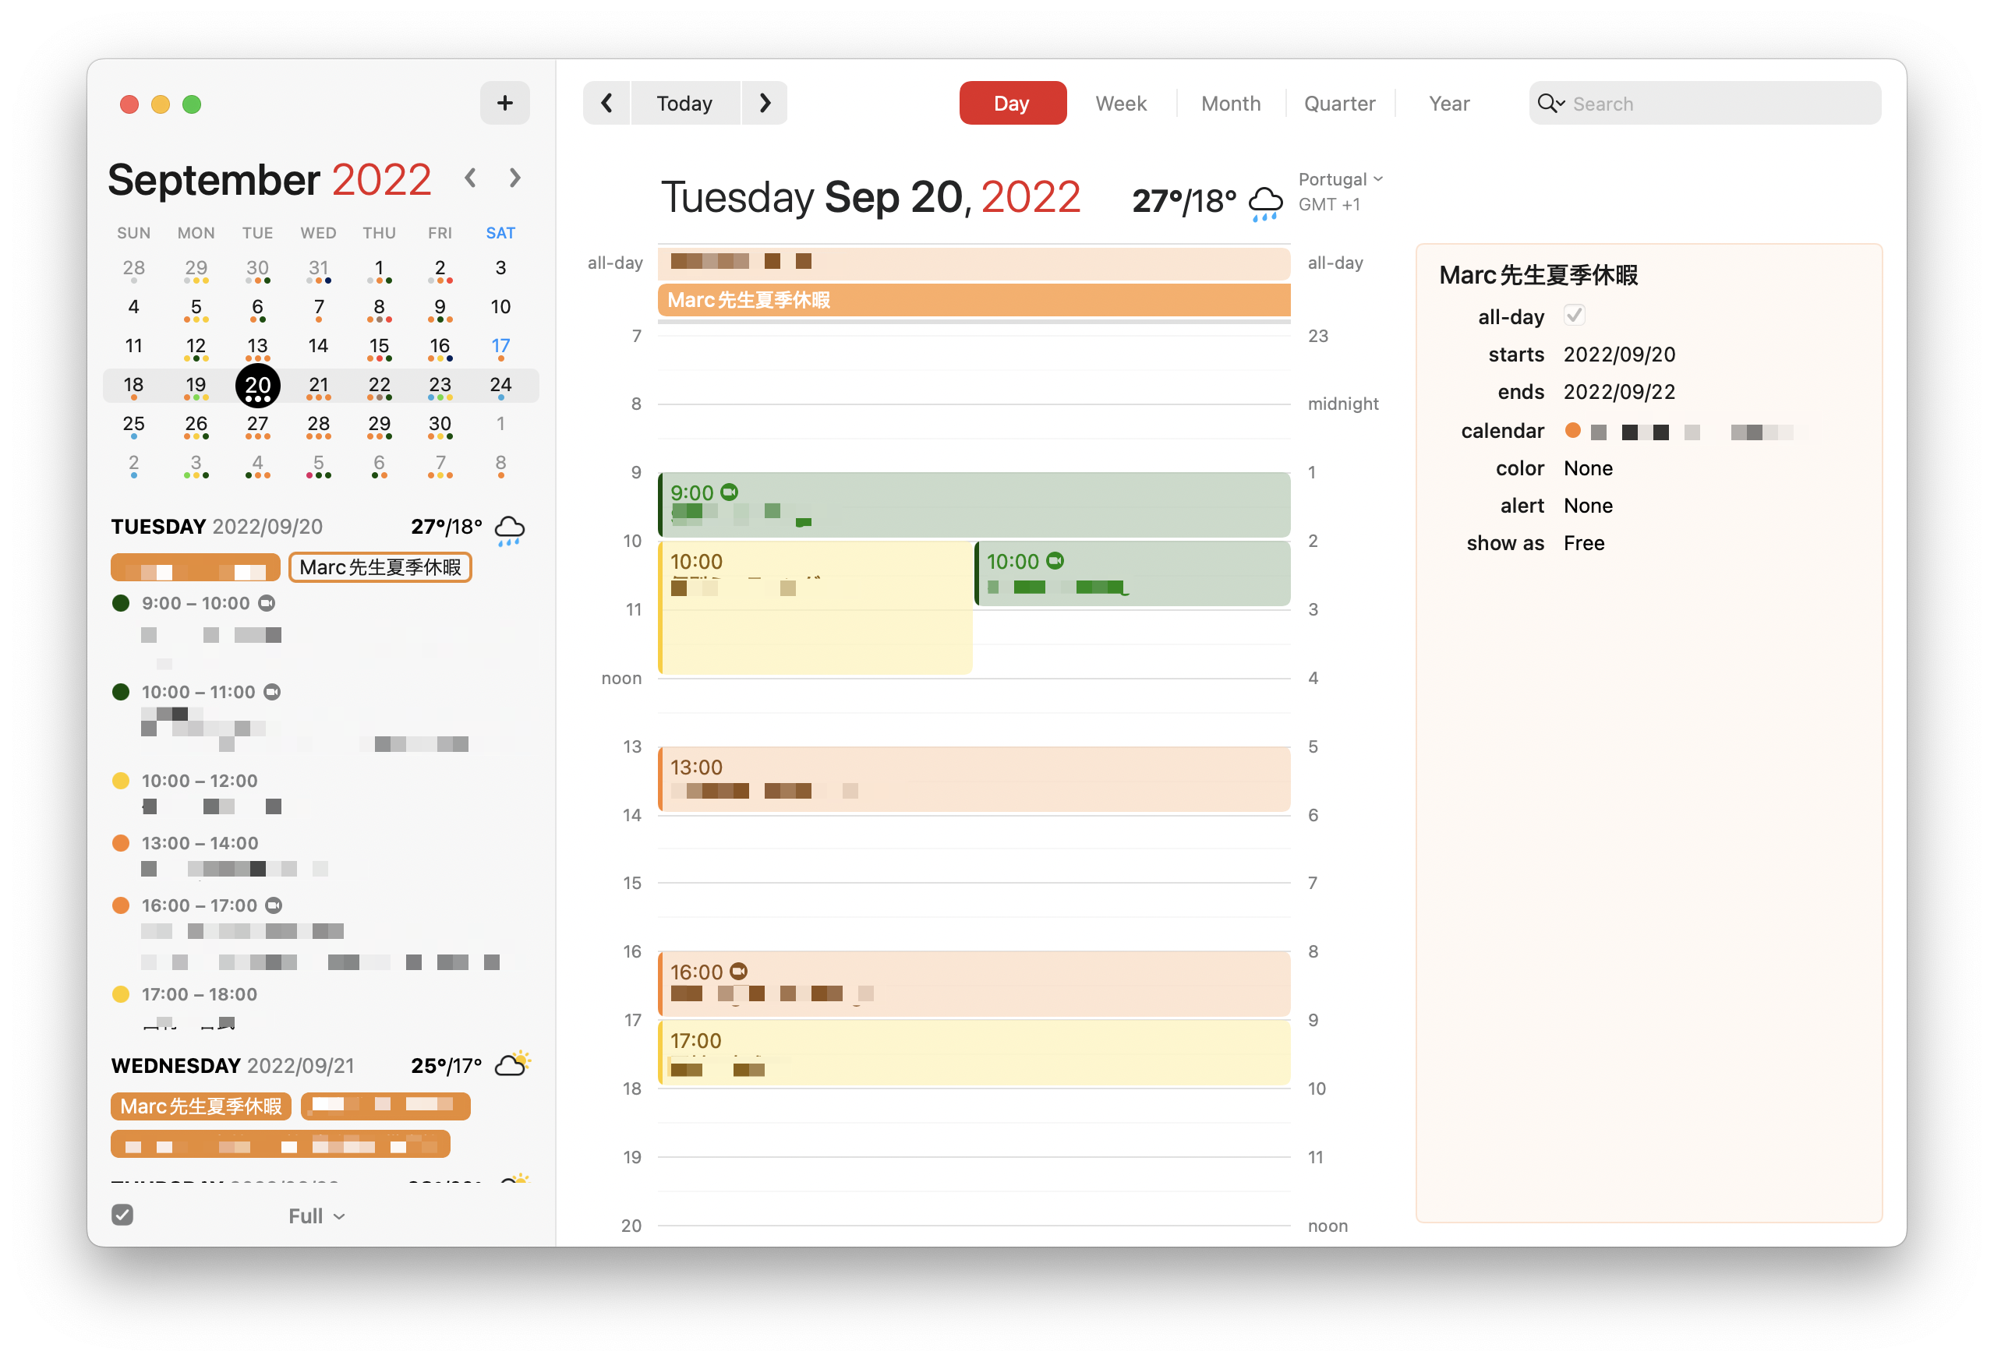Click the rain cloud weather icon beside 27°/18°

click(x=1266, y=203)
